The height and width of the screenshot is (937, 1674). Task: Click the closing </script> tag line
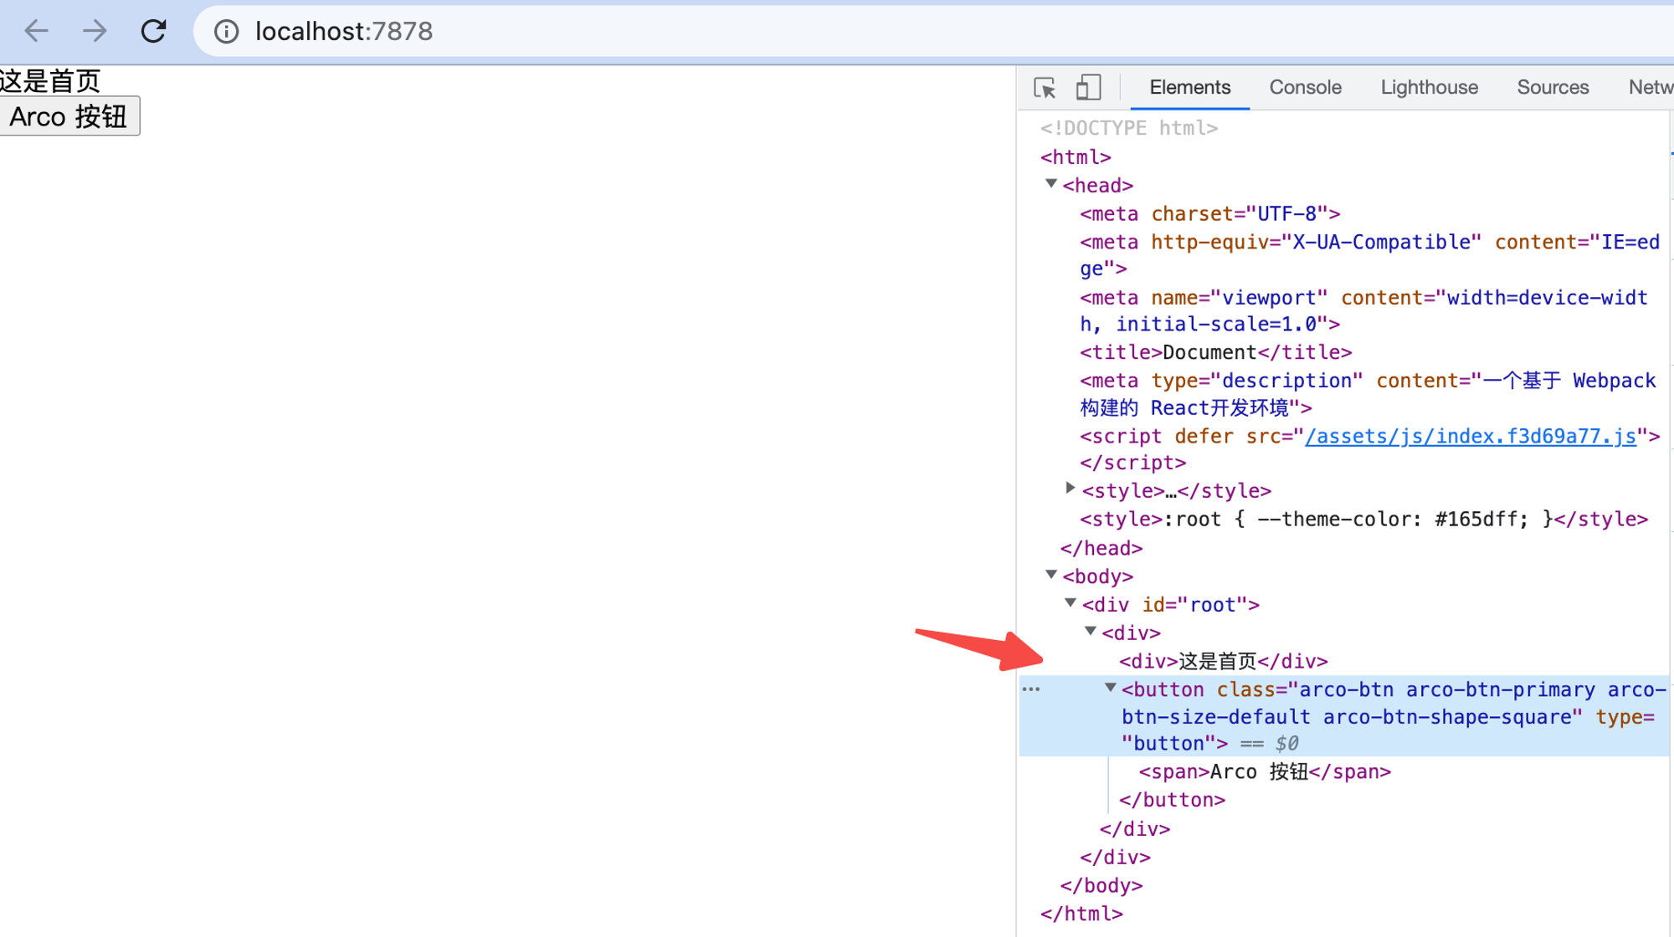[x=1132, y=463]
